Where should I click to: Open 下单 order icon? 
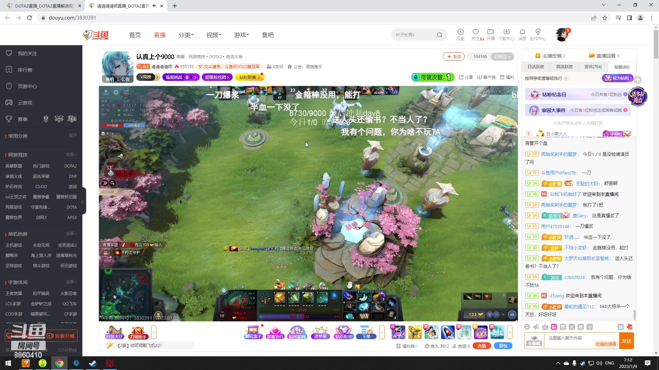tap(366, 332)
